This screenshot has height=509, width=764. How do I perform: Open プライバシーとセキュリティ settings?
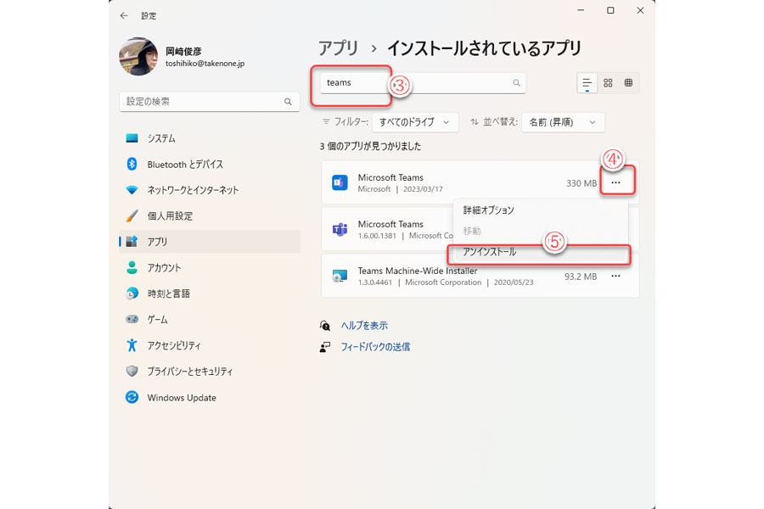pyautogui.click(x=210, y=372)
